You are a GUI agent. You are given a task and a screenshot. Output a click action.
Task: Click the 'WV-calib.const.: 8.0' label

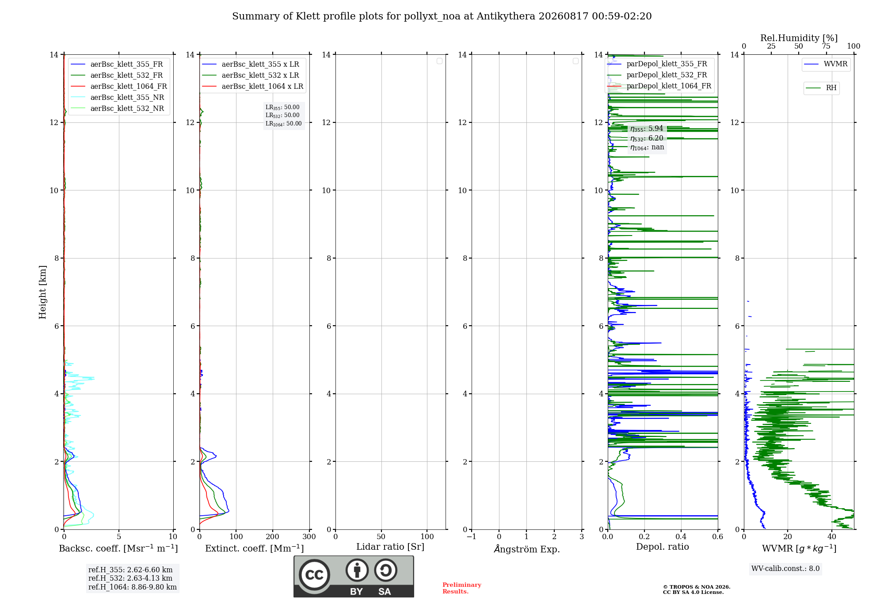(785, 569)
